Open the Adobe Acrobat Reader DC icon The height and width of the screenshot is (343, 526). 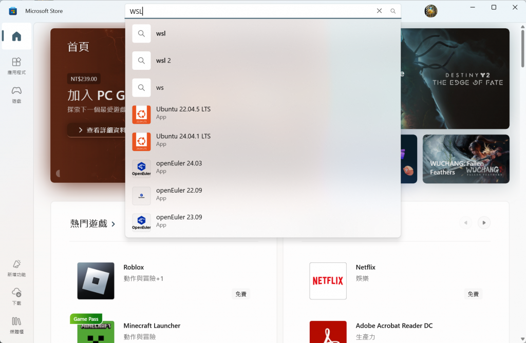328,332
